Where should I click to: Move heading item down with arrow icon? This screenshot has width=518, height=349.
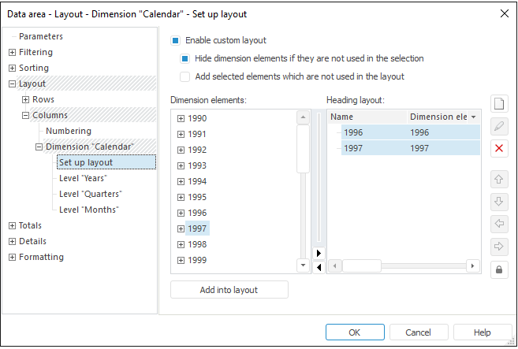(498, 201)
